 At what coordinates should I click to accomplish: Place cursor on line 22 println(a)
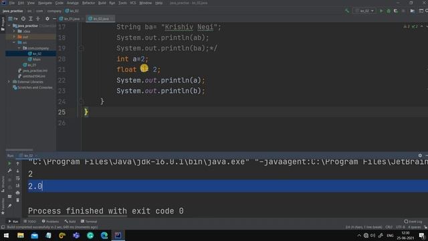[160, 80]
